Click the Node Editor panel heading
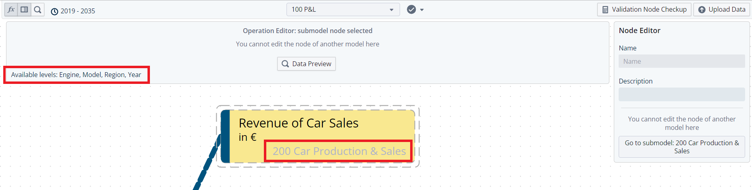The image size is (752, 190). coord(639,31)
